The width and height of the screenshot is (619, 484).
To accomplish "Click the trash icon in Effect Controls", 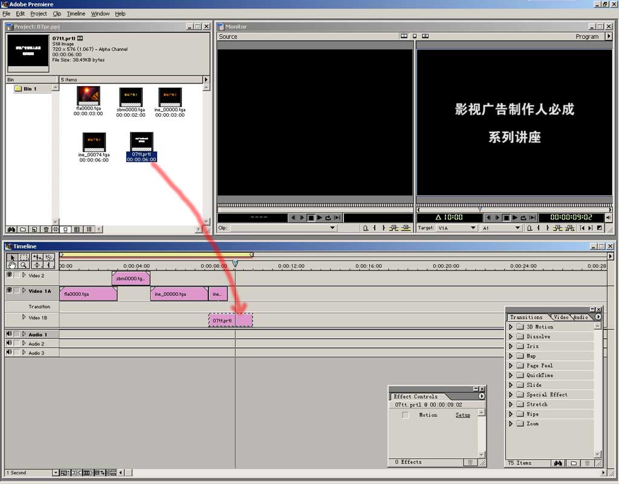I will pyautogui.click(x=470, y=462).
